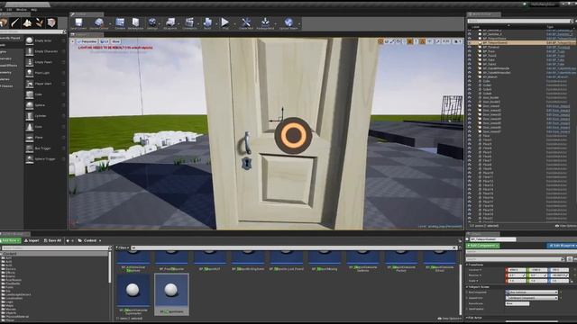This screenshot has width=577, height=324.
Task: Select Cylinder in the Place list
Action: coord(46,116)
